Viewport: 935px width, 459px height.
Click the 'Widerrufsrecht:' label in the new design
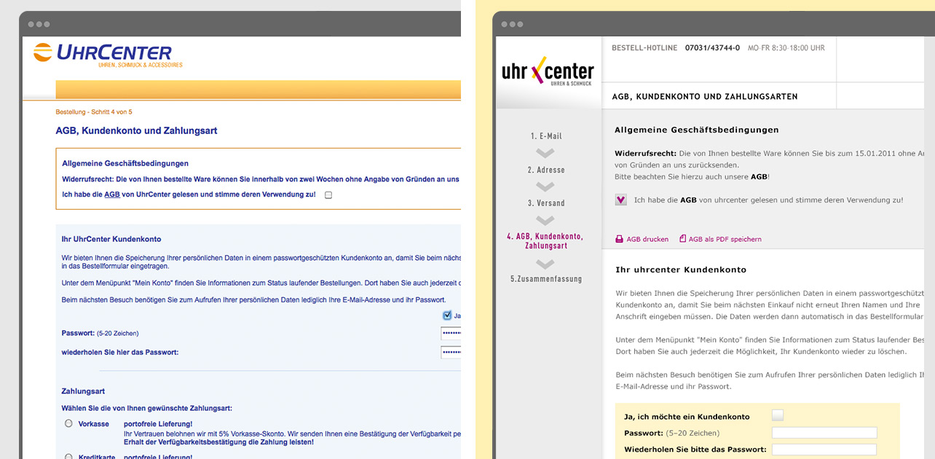click(645, 154)
